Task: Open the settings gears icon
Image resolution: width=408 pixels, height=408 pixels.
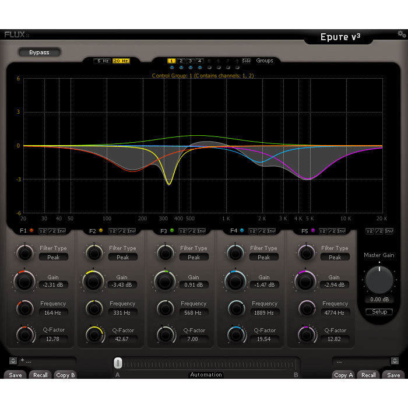Action: pos(401,34)
